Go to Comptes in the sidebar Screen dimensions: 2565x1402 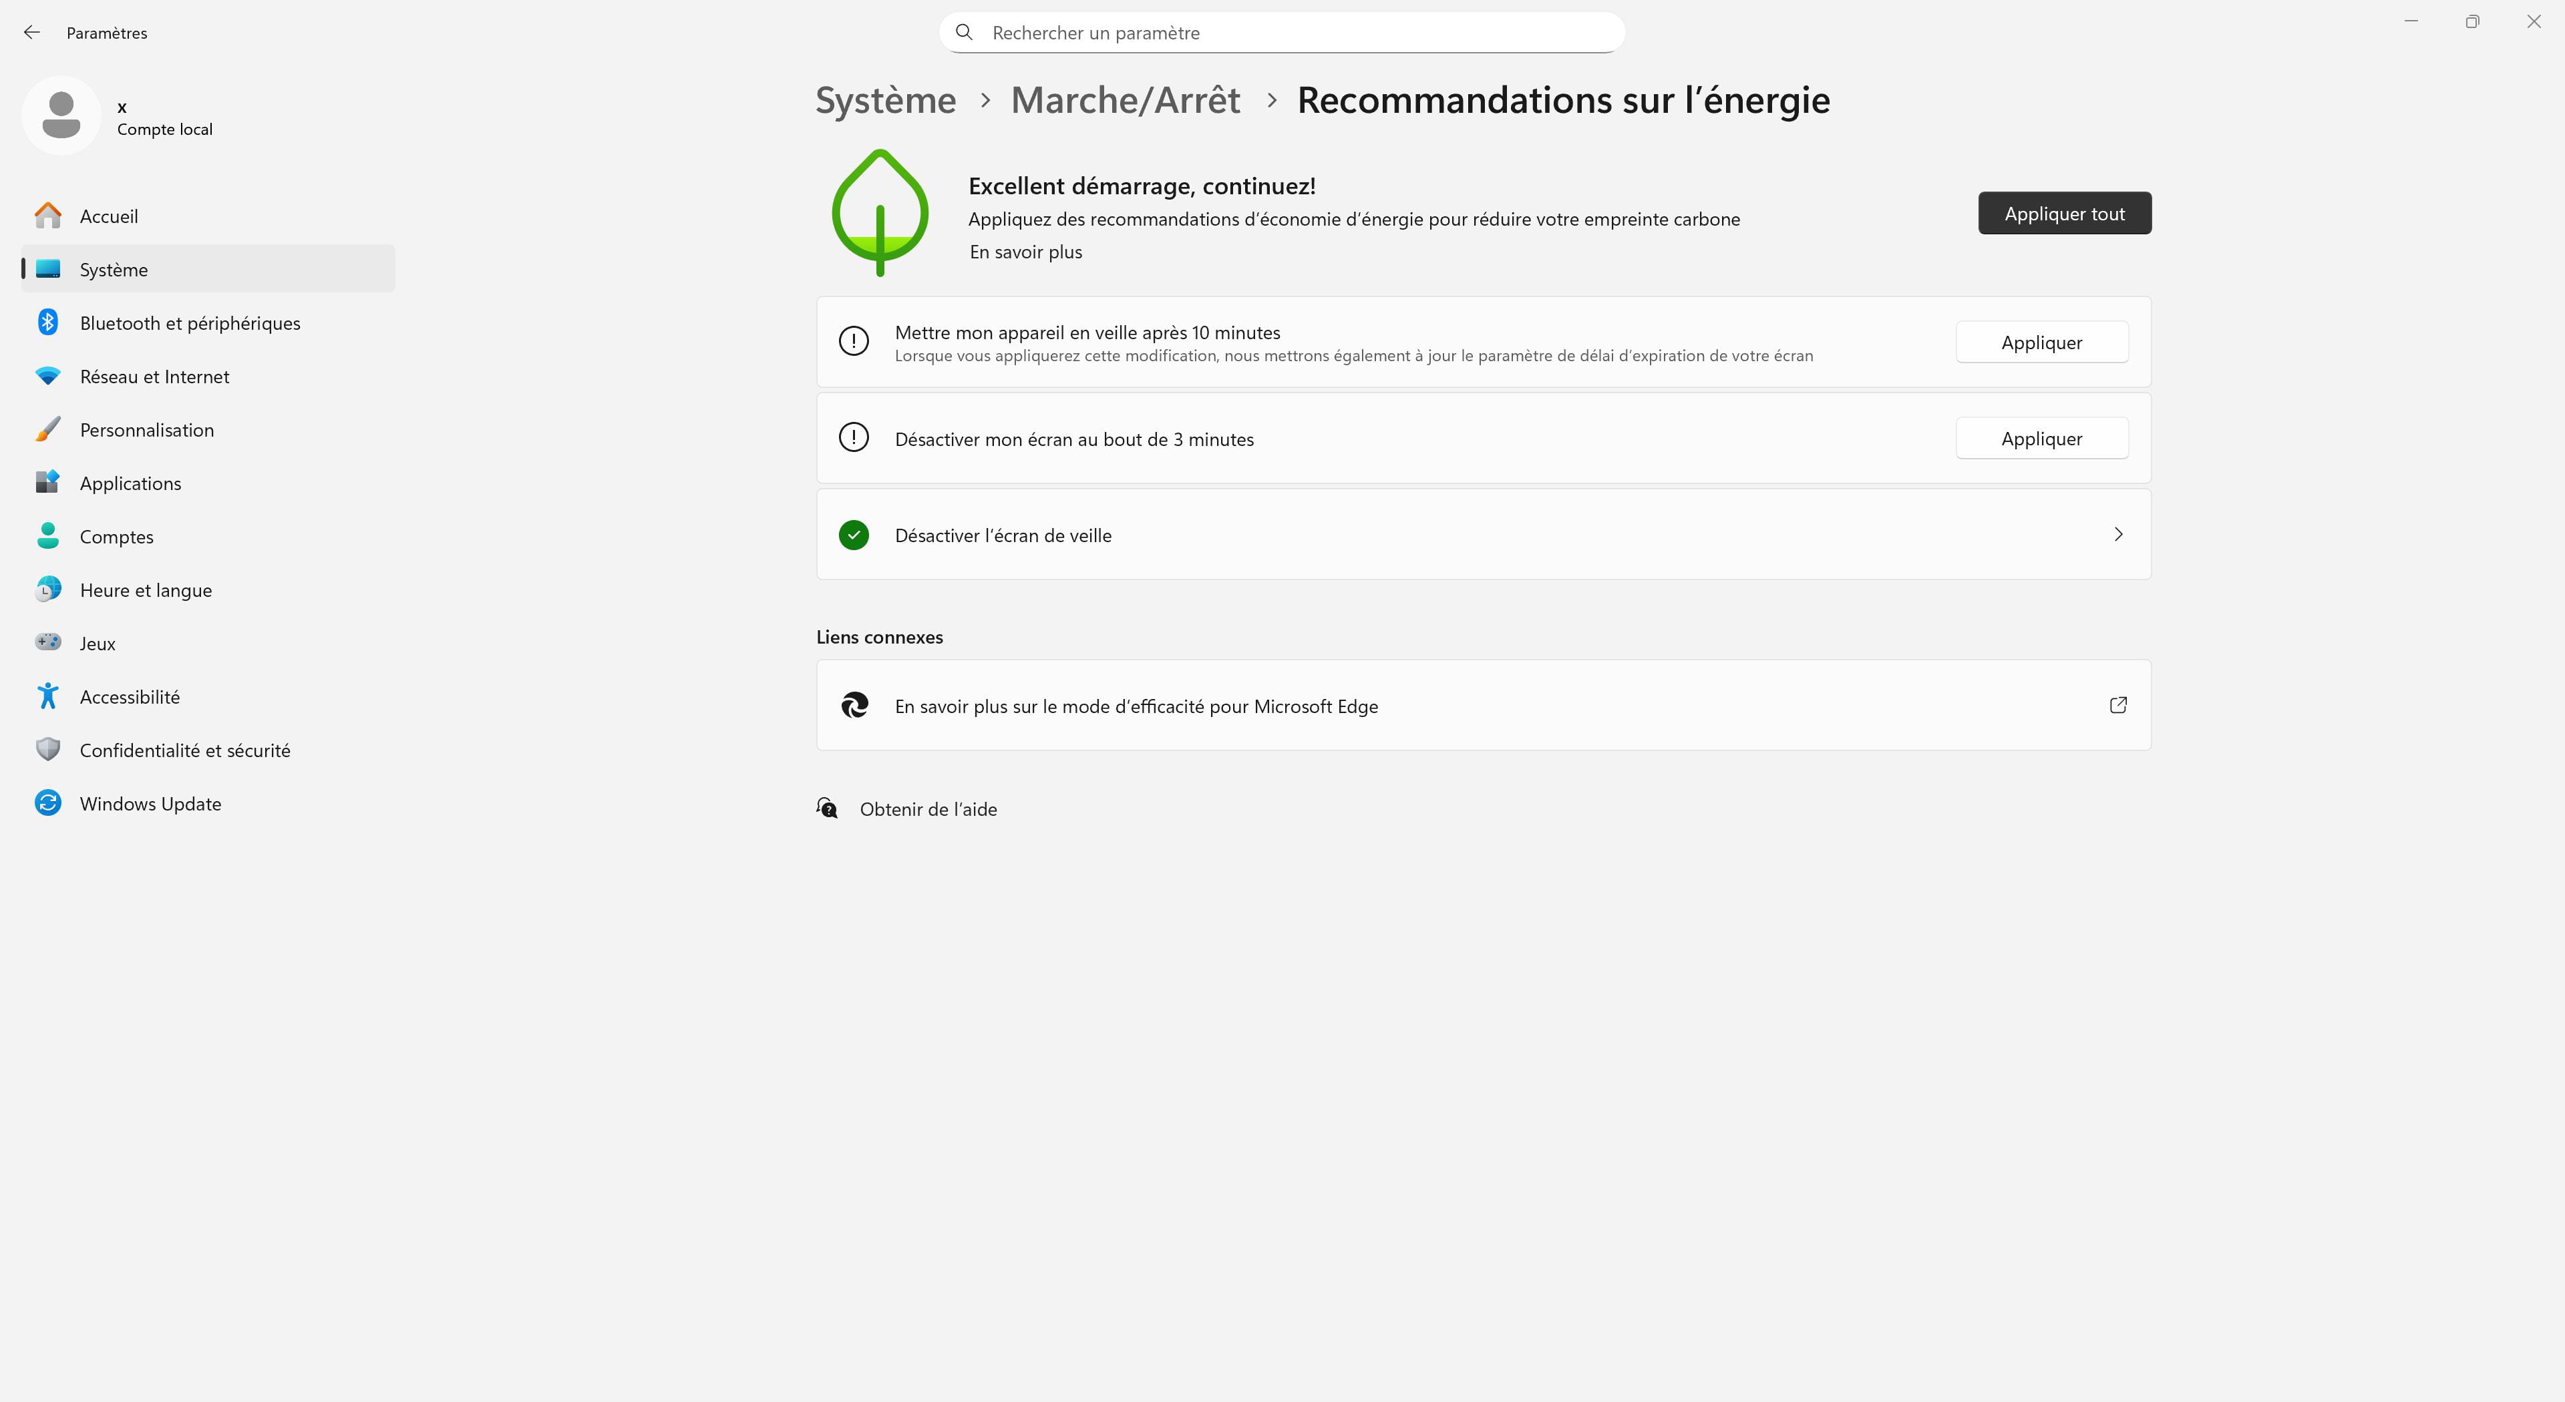coord(116,537)
